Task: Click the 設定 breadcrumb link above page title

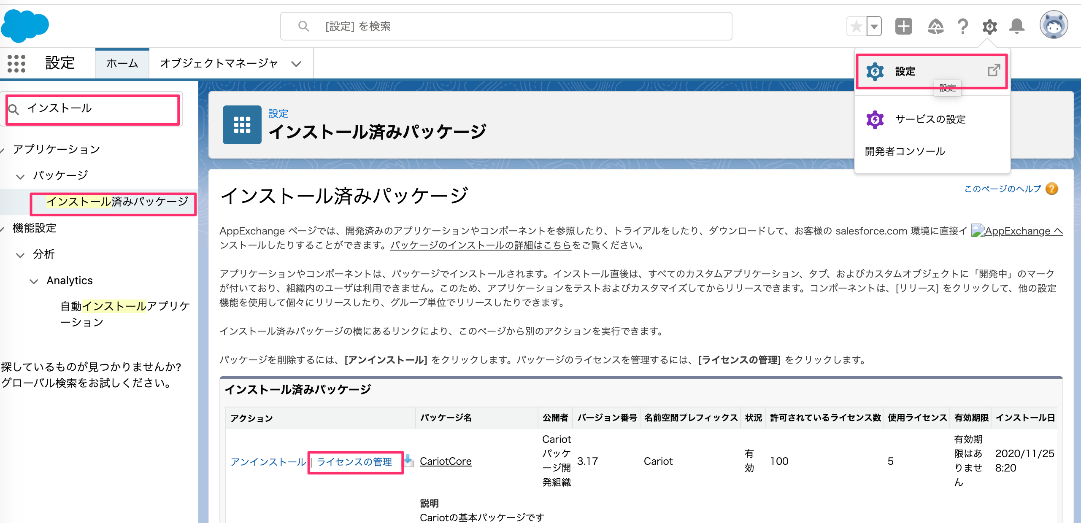Action: pyautogui.click(x=278, y=113)
